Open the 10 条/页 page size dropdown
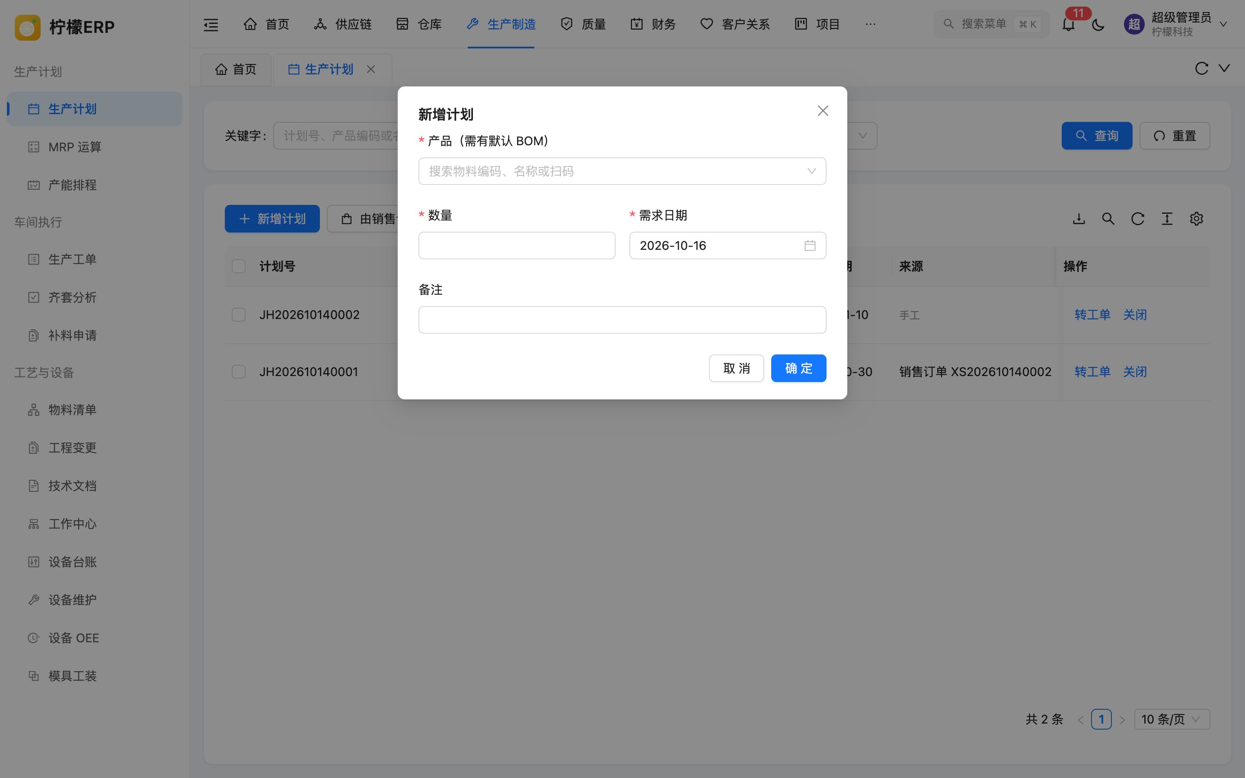This screenshot has height=778, width=1245. (x=1172, y=719)
